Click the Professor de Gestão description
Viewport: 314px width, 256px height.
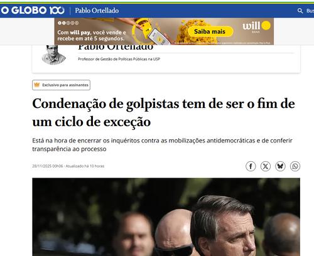pos(119,59)
